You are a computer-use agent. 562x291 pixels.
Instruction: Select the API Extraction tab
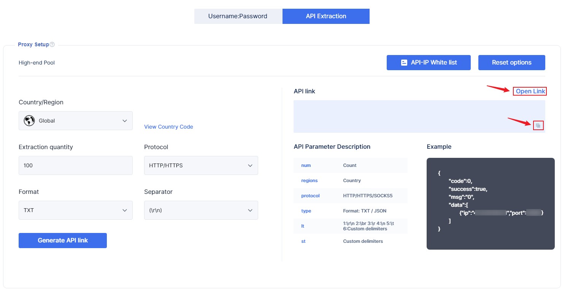[x=326, y=16]
